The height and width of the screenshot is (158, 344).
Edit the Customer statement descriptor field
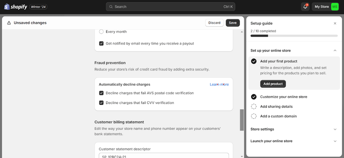pos(164,156)
